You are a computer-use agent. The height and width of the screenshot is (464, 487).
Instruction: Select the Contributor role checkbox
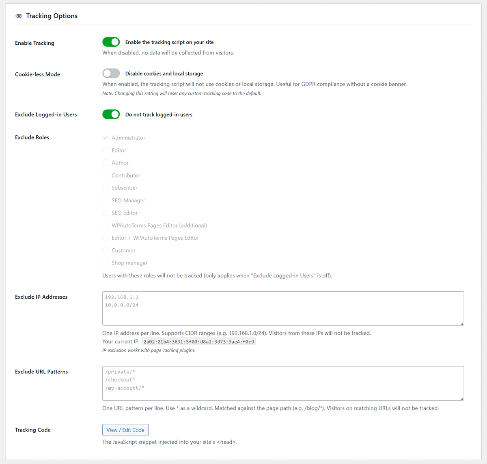(106, 175)
